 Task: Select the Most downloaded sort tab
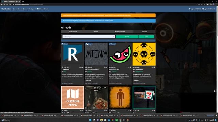click(120, 32)
